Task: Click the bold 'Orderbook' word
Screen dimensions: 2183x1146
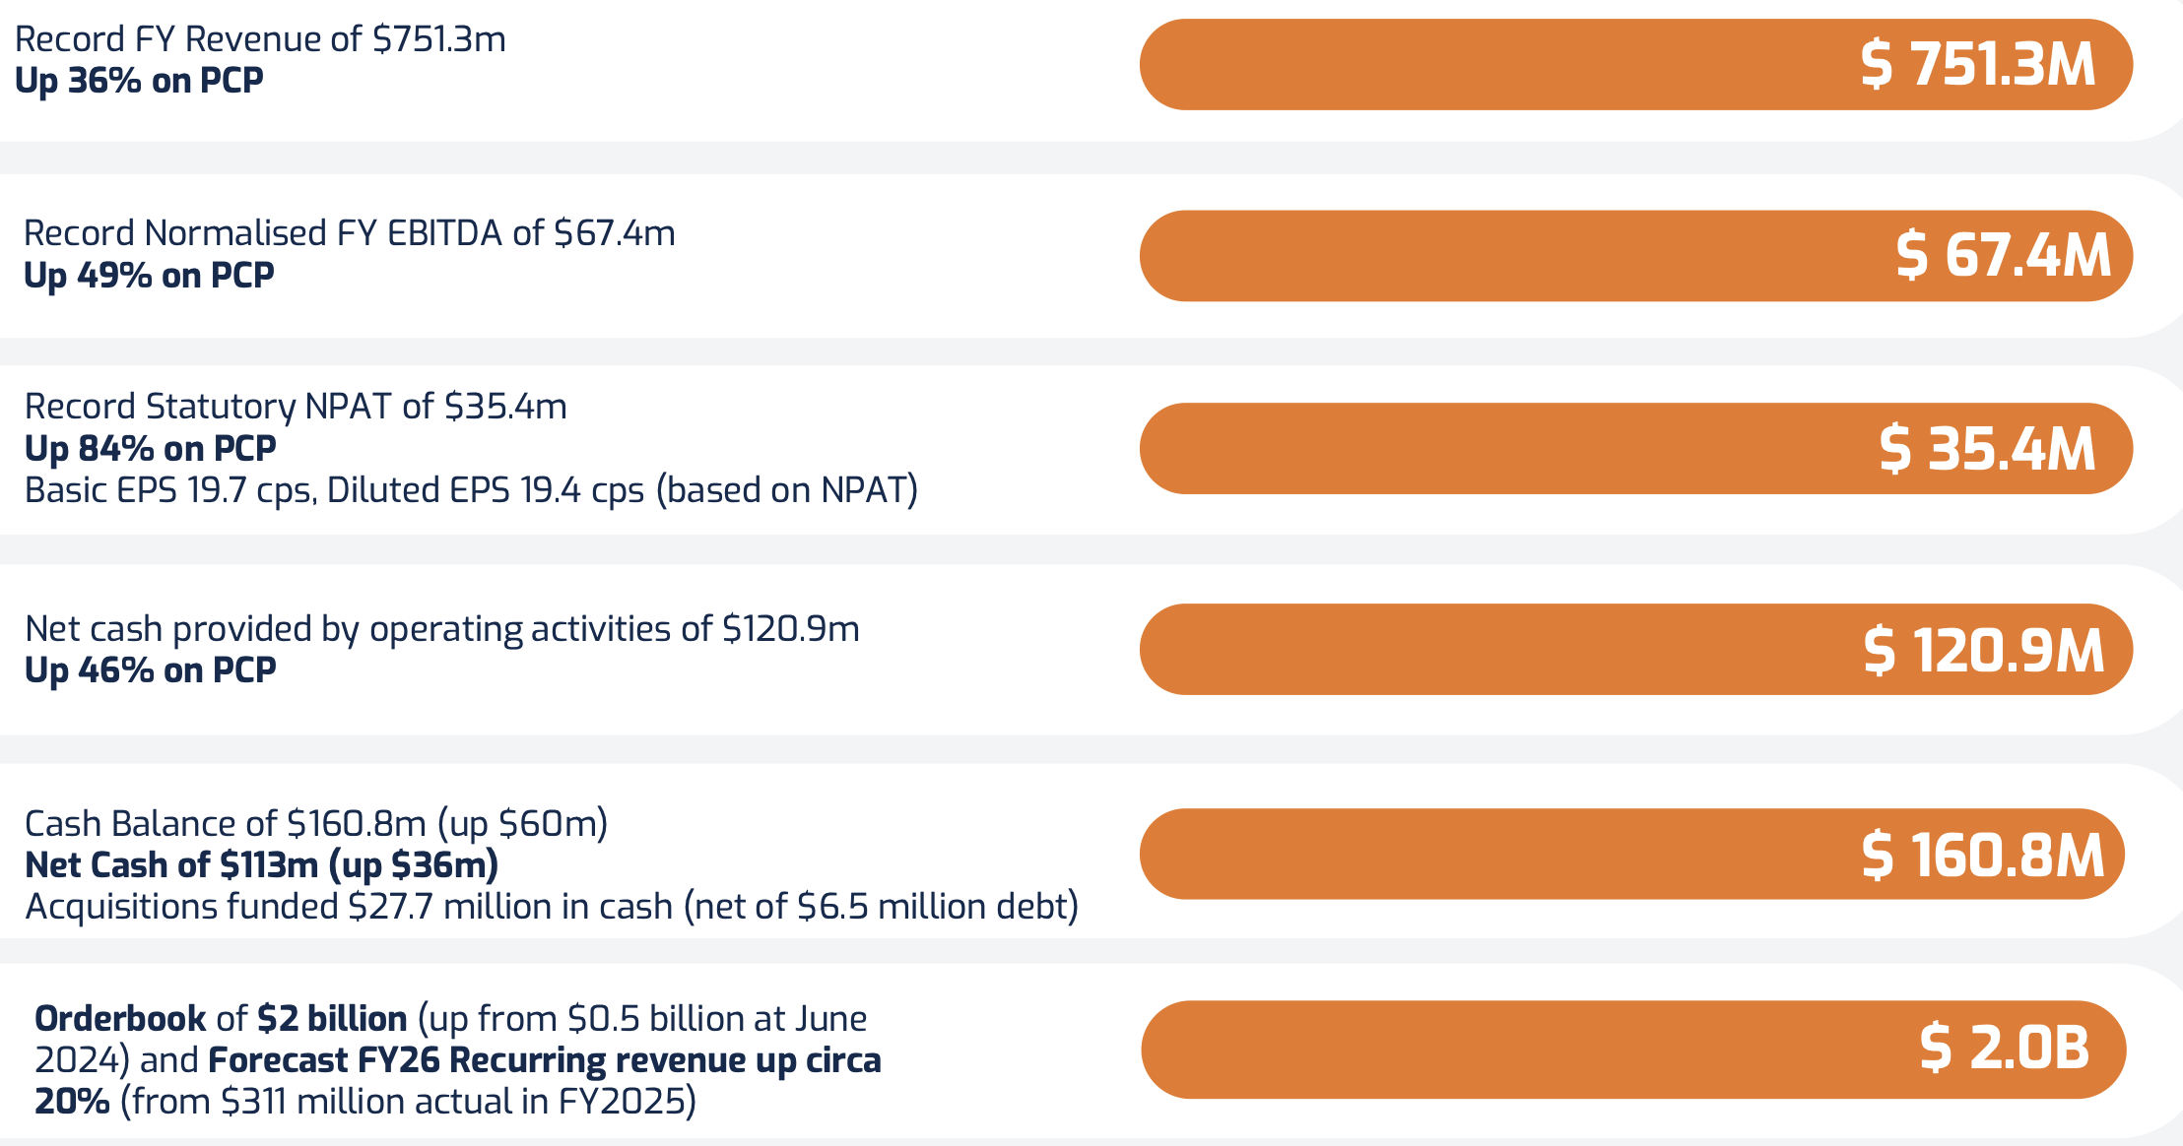Action: point(120,1018)
